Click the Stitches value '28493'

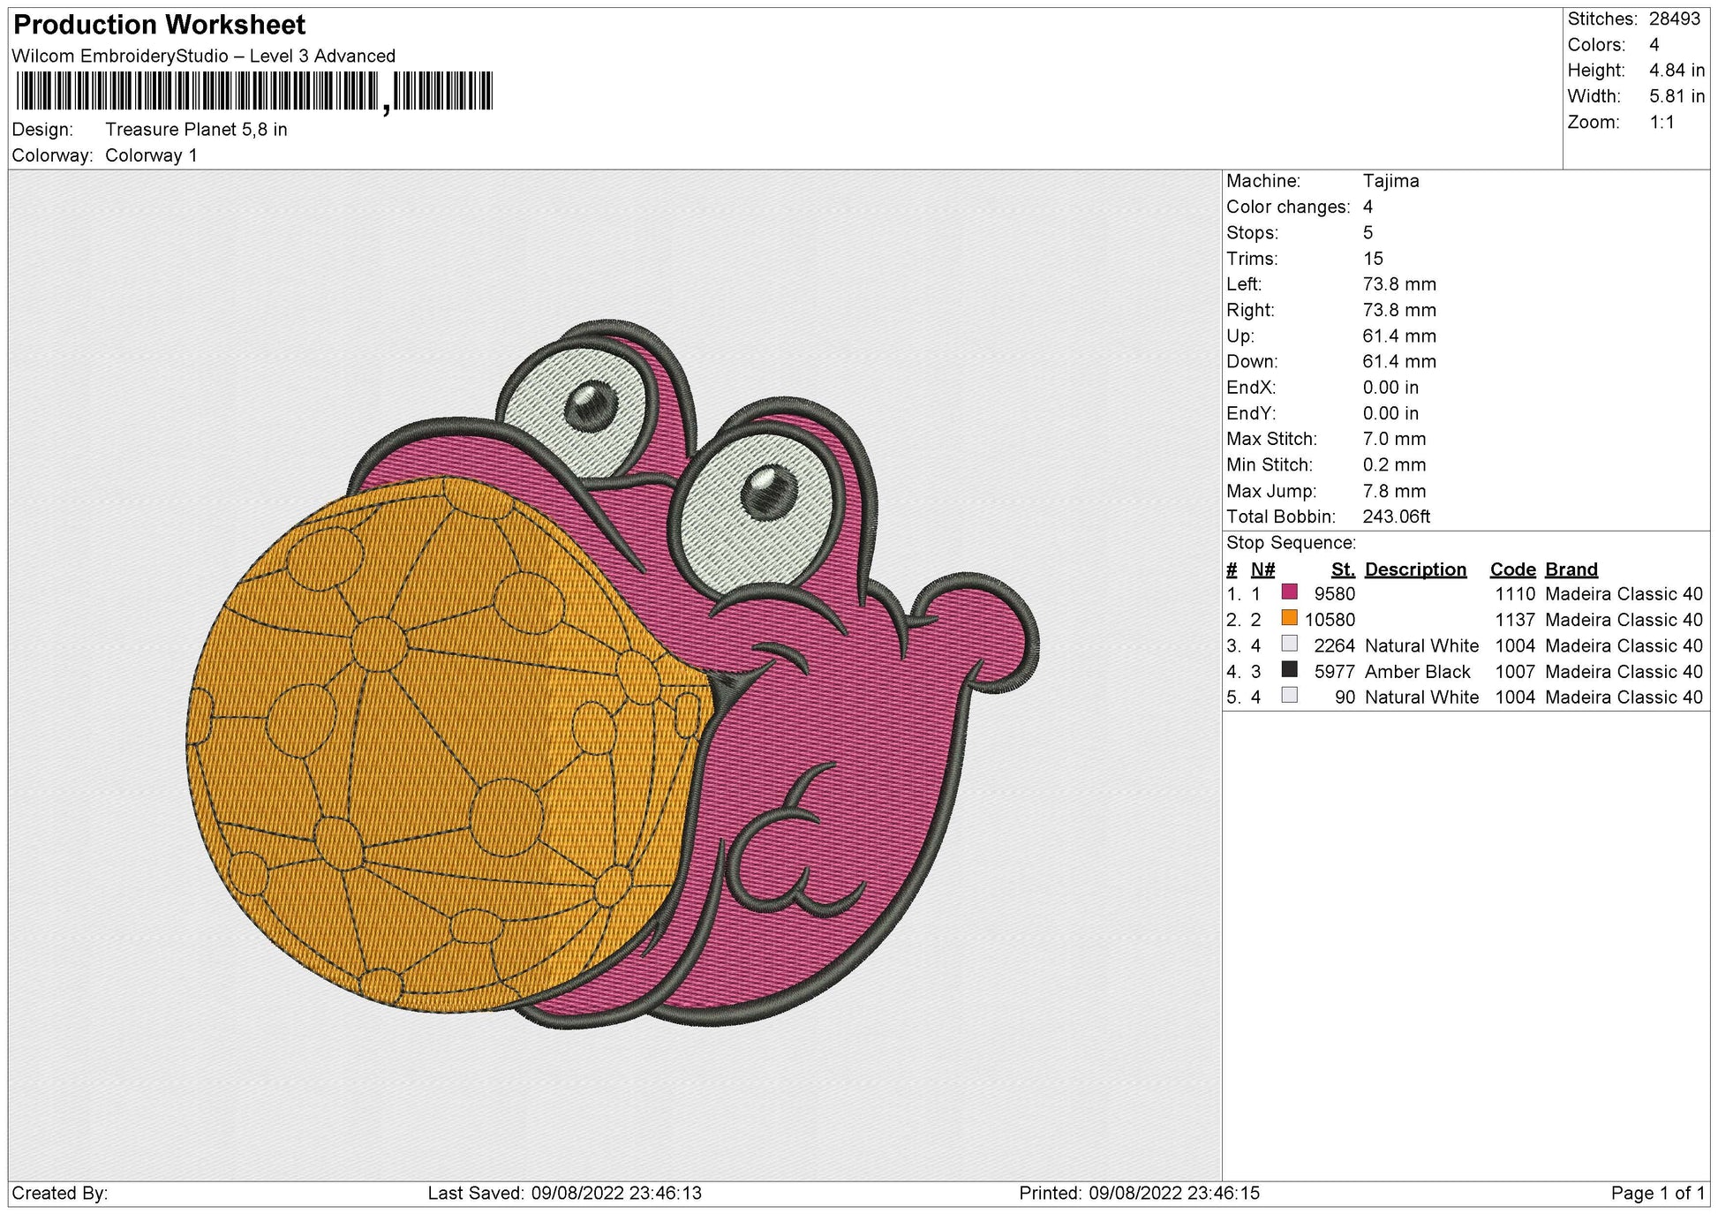coord(1674,19)
